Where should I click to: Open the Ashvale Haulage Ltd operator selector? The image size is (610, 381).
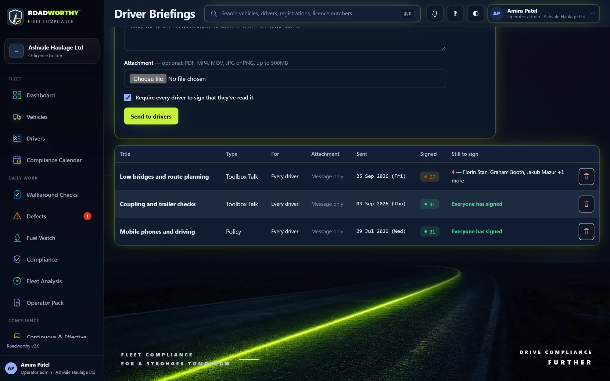pyautogui.click(x=52, y=51)
